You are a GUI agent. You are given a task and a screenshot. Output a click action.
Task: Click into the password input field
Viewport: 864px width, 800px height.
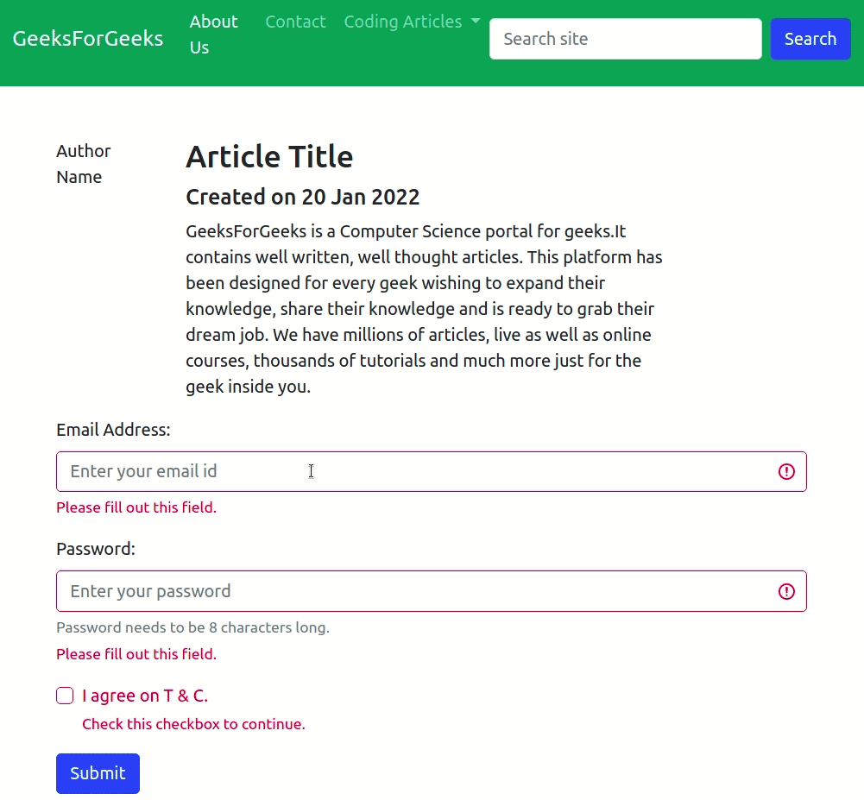(414, 591)
